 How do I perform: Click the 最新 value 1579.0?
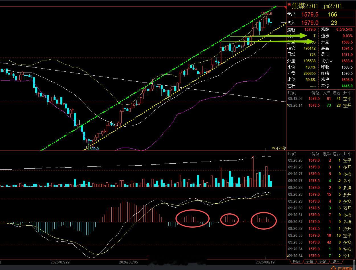coord(310,29)
